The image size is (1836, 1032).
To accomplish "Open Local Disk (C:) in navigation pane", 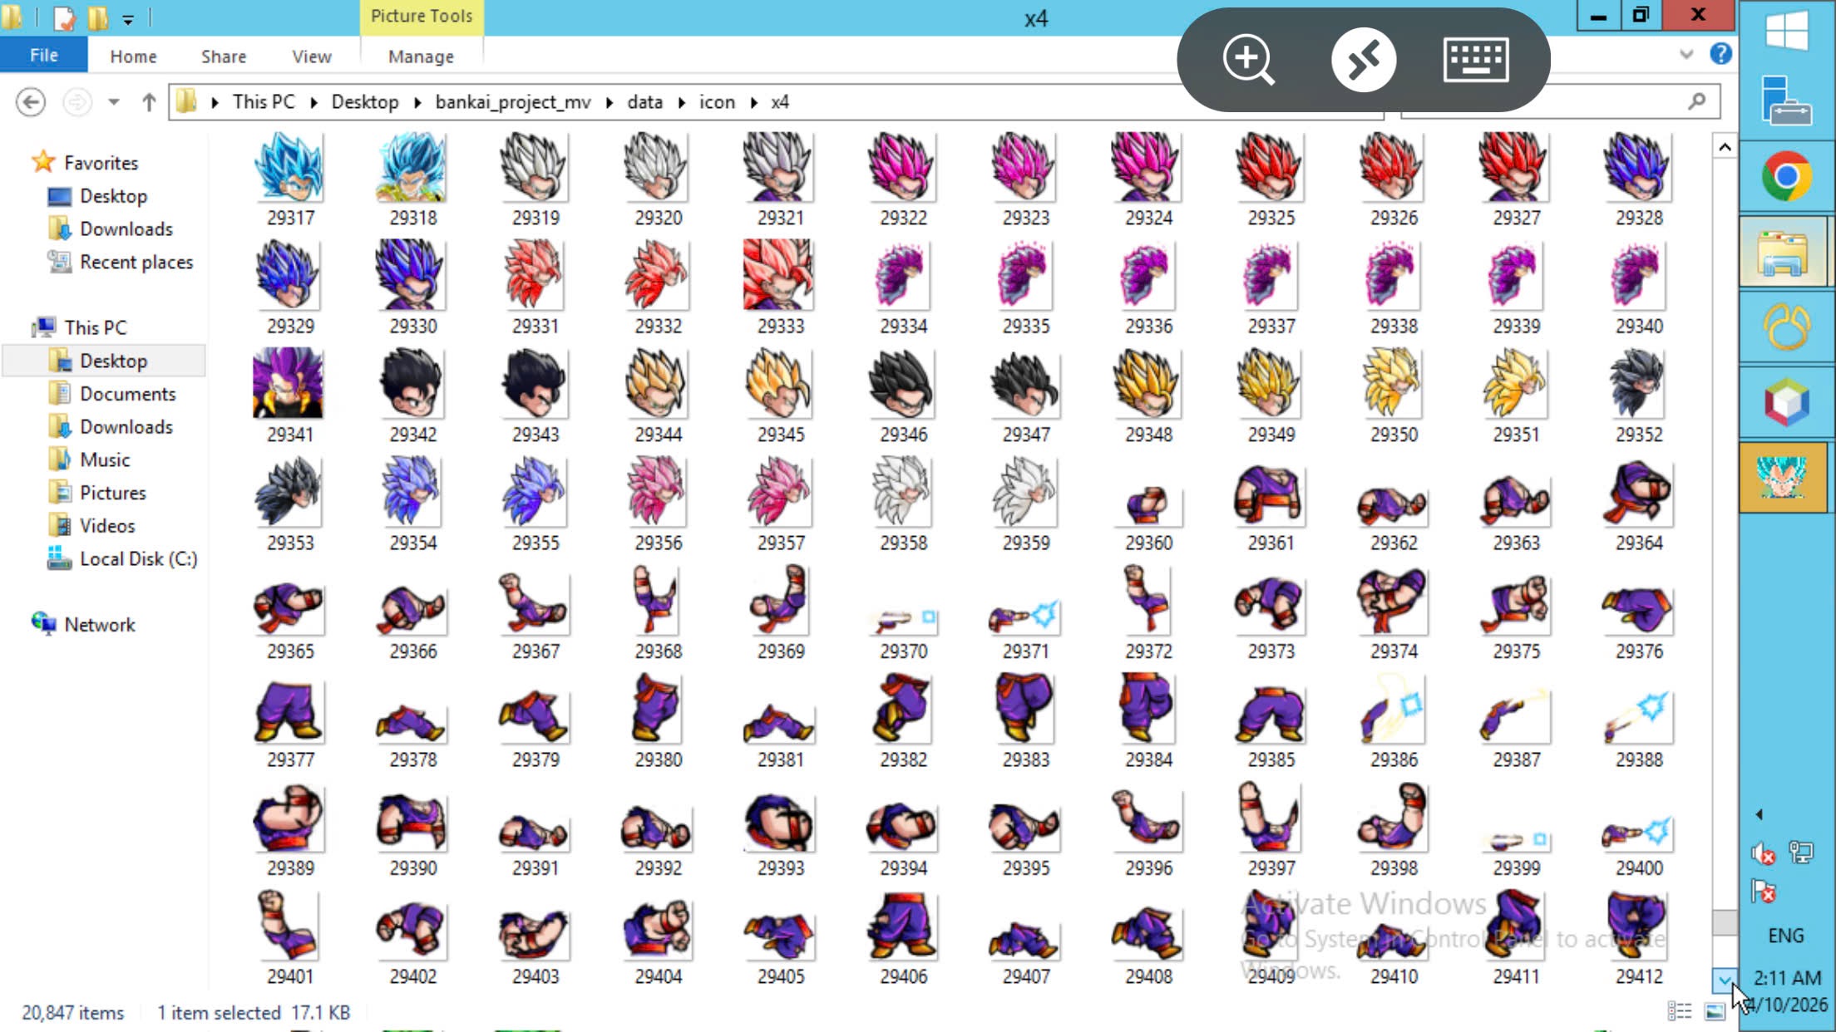I will [138, 559].
